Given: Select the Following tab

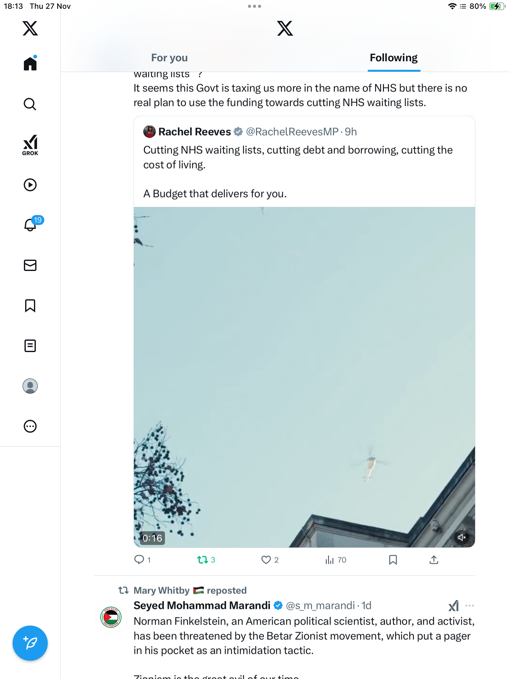Looking at the screenshot, I should tap(394, 58).
